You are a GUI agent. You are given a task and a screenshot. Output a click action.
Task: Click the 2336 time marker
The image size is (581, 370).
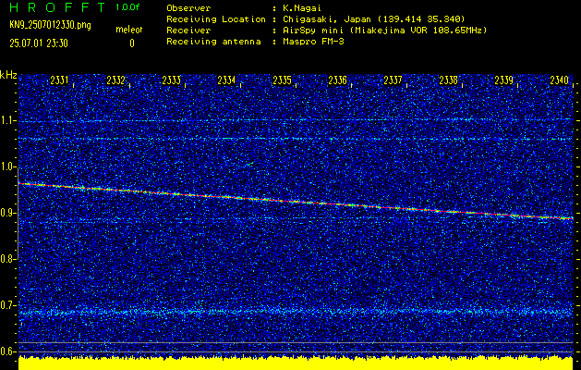(337, 80)
